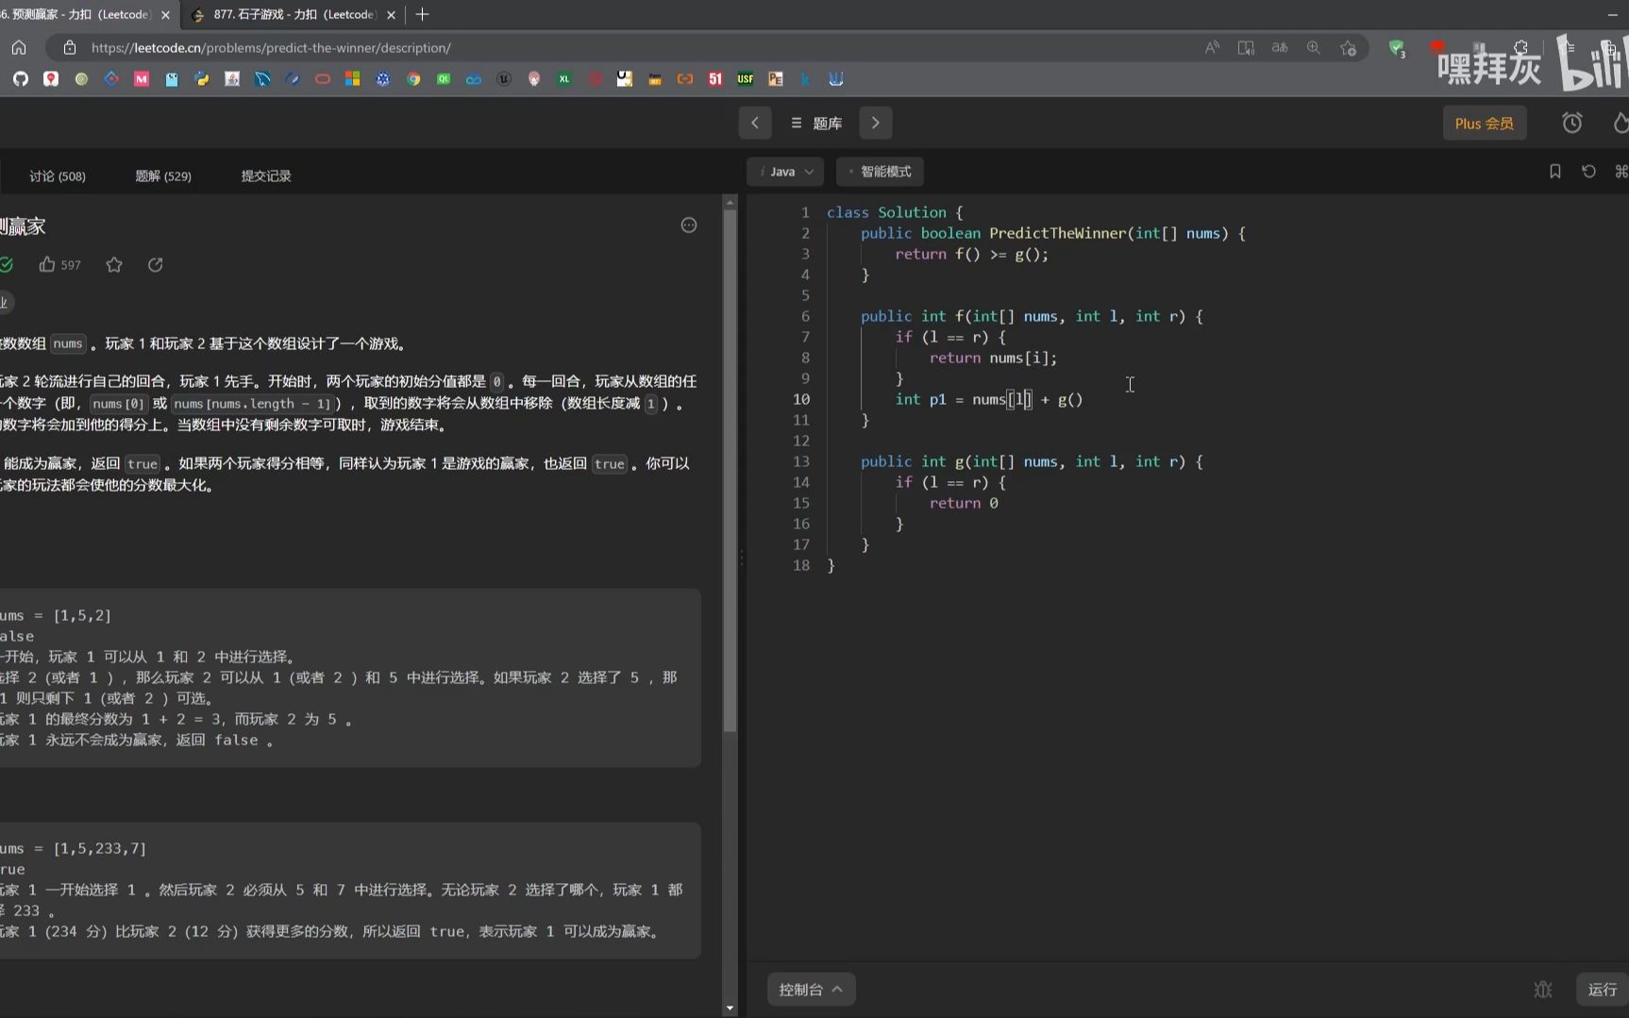This screenshot has height=1018, width=1629.
Task: Run the code with 运行 button
Action: point(1603,989)
